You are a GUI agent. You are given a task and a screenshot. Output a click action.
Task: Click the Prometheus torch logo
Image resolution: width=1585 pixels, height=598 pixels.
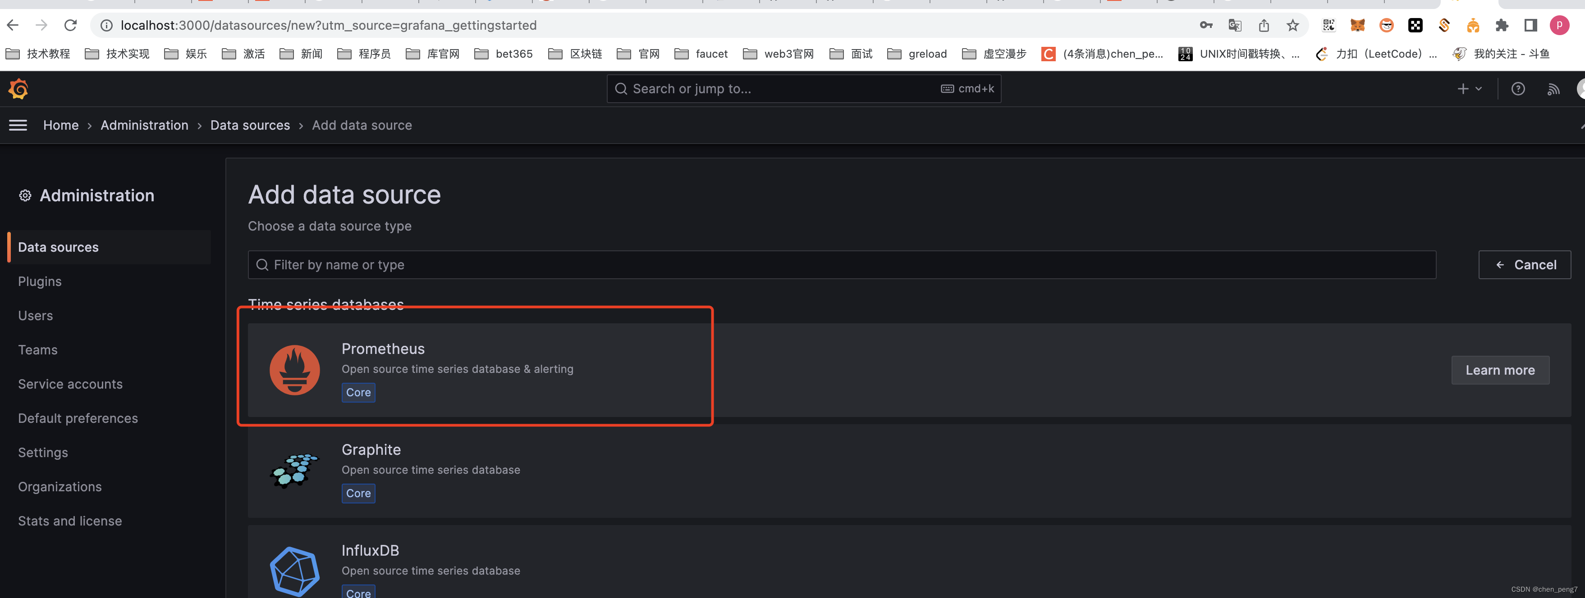295,370
